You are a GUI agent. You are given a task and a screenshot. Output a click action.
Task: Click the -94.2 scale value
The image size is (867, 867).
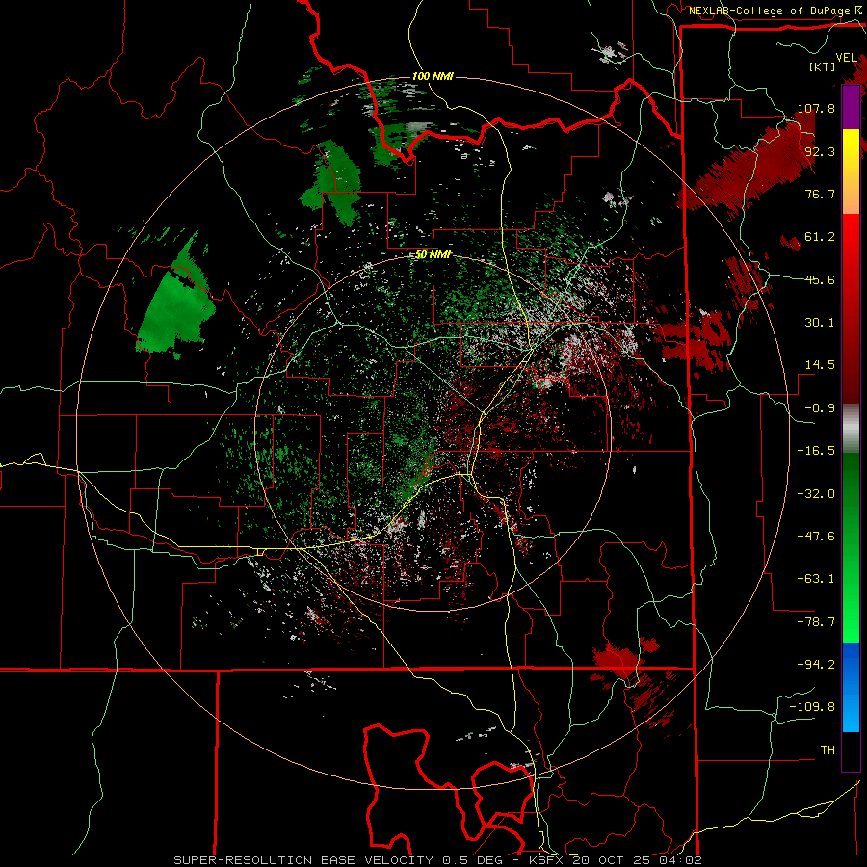[816, 665]
